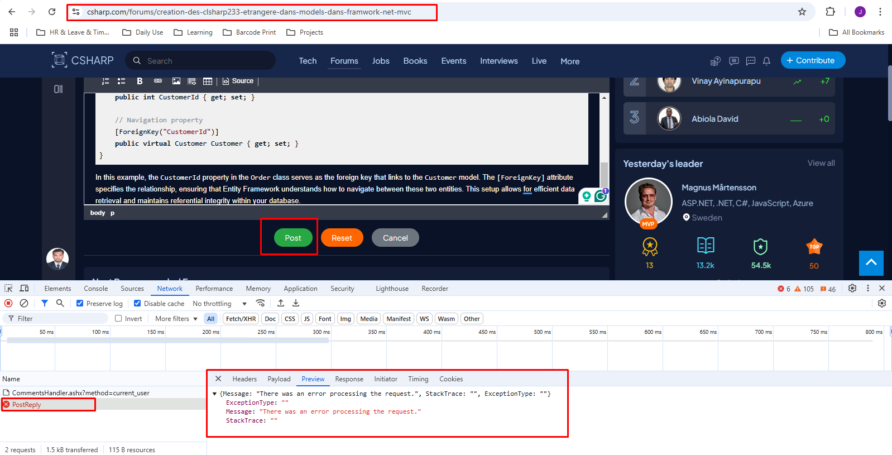Open the Chrome three-dot menu

(880, 12)
